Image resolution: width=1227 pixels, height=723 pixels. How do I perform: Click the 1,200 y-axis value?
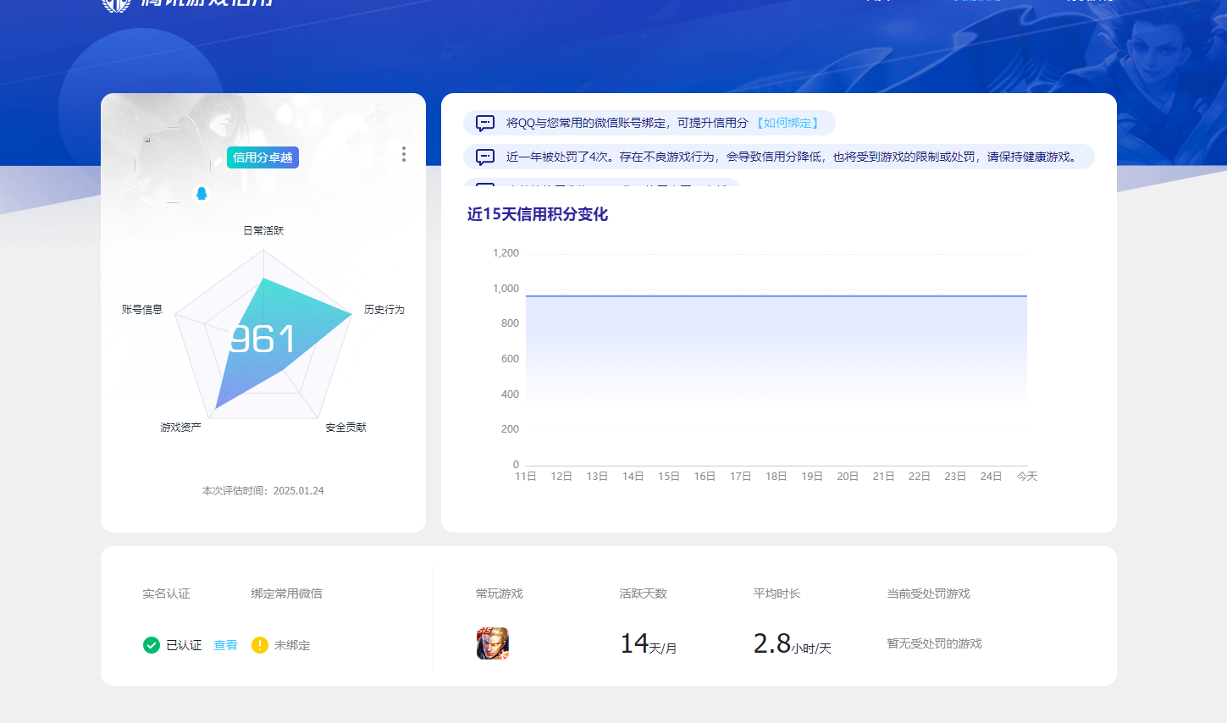(x=506, y=253)
